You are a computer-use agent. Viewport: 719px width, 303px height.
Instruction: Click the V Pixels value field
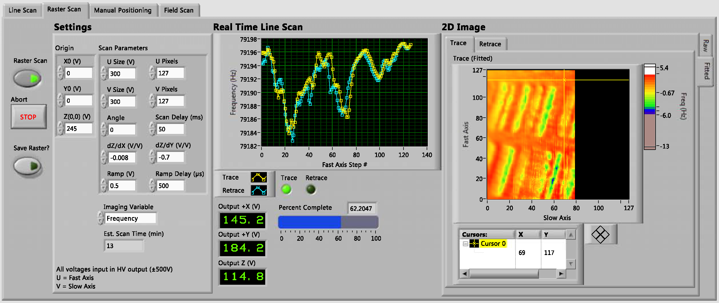(x=170, y=101)
